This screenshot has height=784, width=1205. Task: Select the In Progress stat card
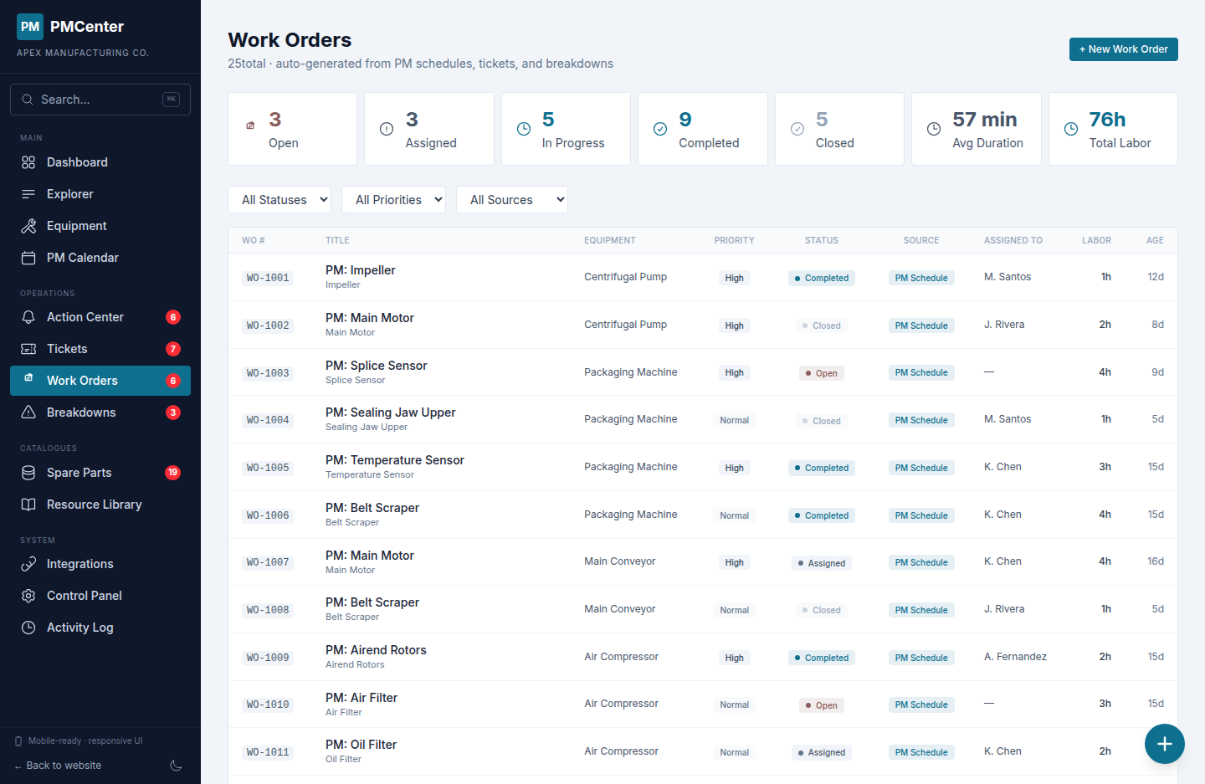pyautogui.click(x=566, y=129)
